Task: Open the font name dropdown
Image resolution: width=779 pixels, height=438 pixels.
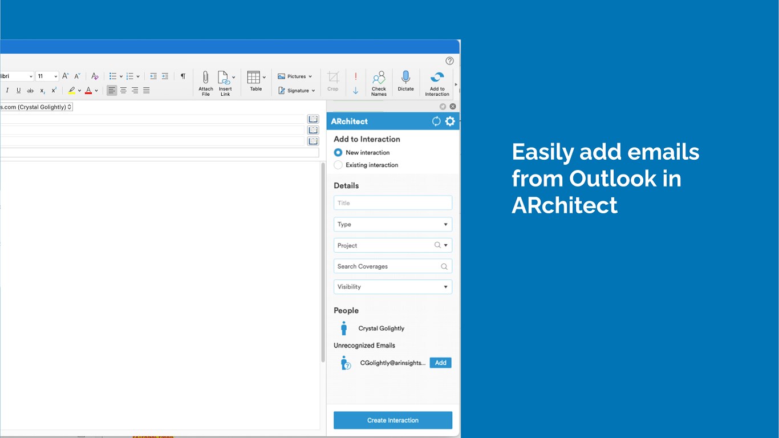Action: click(31, 76)
